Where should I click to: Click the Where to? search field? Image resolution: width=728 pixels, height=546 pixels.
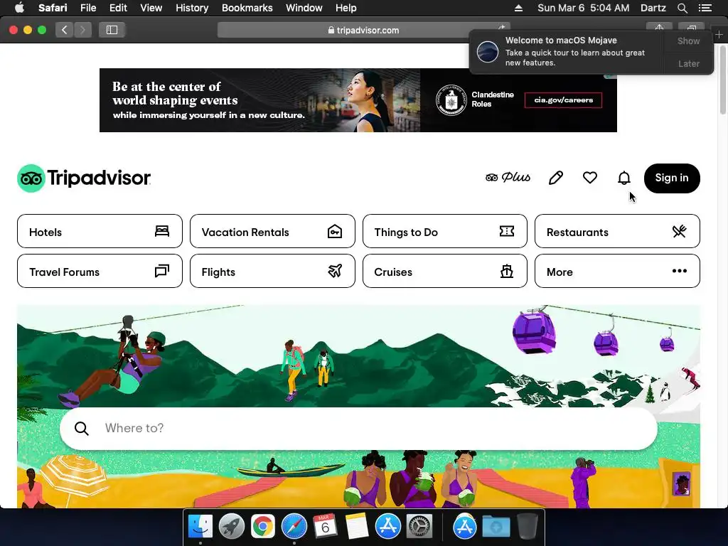coord(358,428)
